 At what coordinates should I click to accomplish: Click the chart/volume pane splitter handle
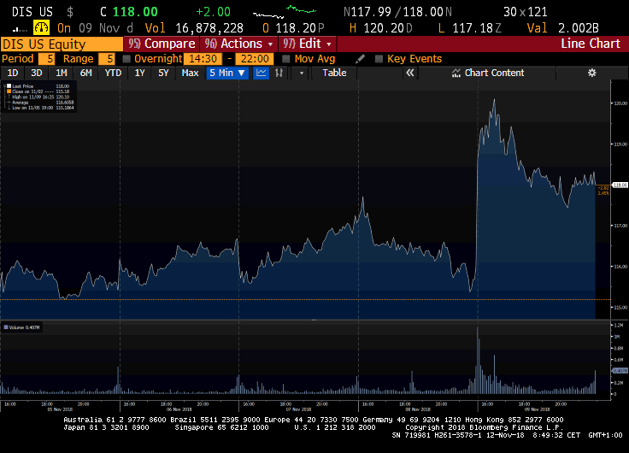click(314, 320)
